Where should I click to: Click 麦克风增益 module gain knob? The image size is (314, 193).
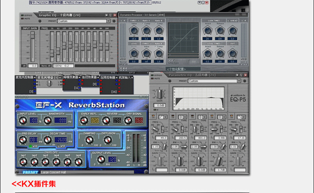coord(49,83)
